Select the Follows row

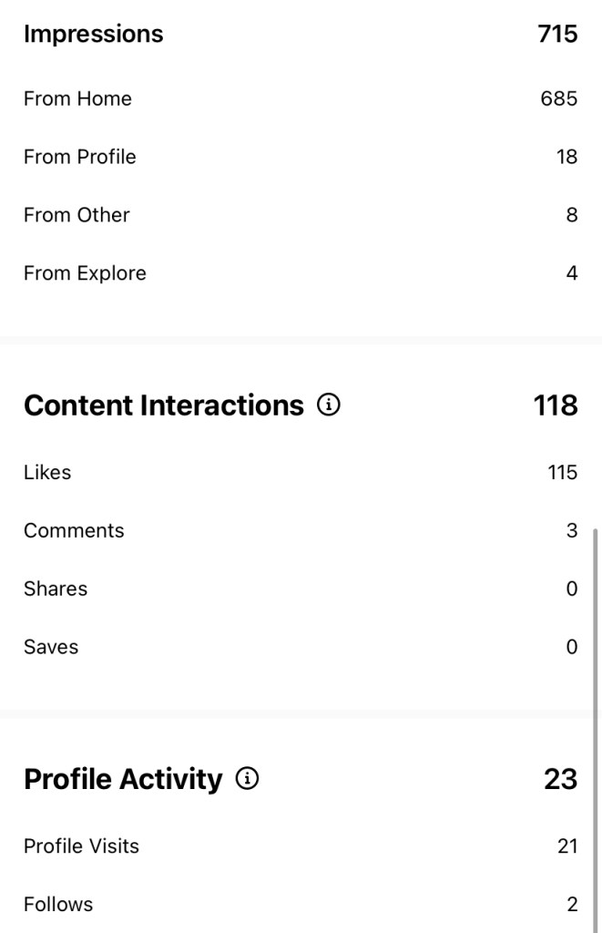pos(58,904)
